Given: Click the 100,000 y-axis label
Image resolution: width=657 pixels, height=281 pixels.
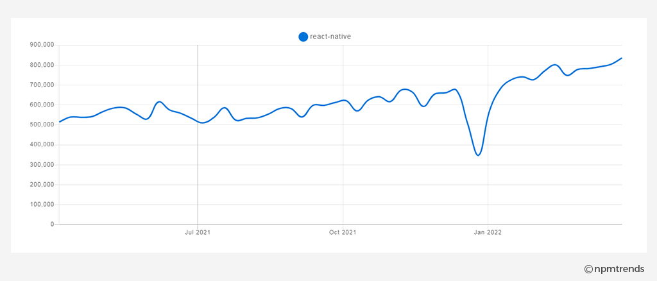Looking at the screenshot, I should (x=42, y=205).
